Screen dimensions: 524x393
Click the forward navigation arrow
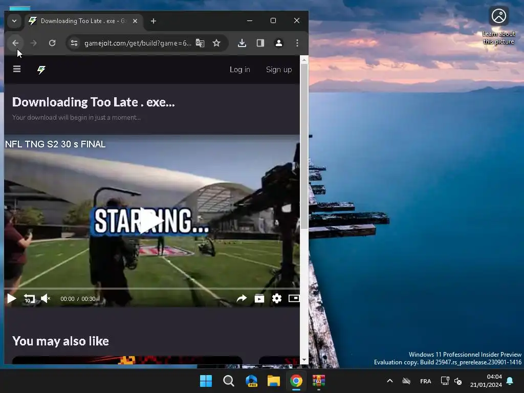33,43
